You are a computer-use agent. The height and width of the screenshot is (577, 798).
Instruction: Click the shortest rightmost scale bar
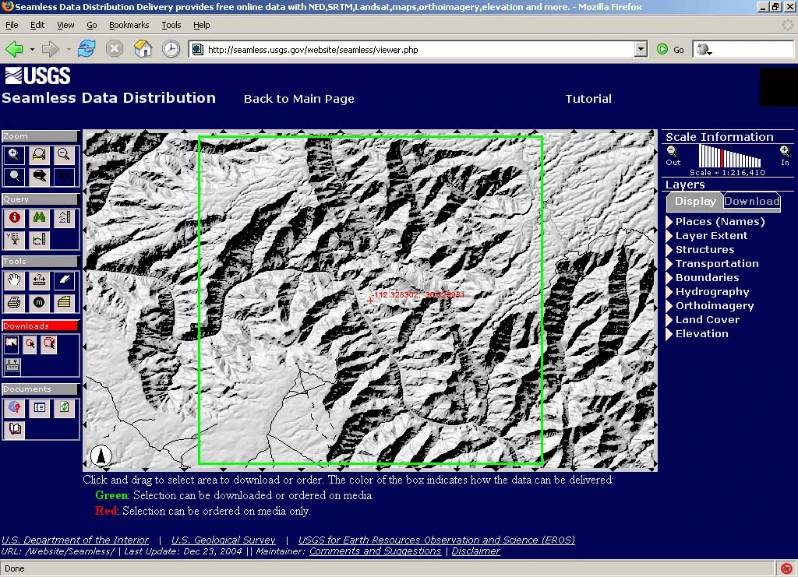(759, 163)
